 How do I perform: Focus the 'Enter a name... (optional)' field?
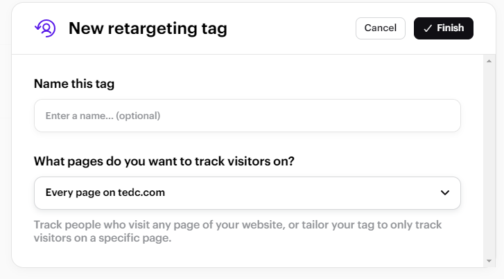[247, 116]
